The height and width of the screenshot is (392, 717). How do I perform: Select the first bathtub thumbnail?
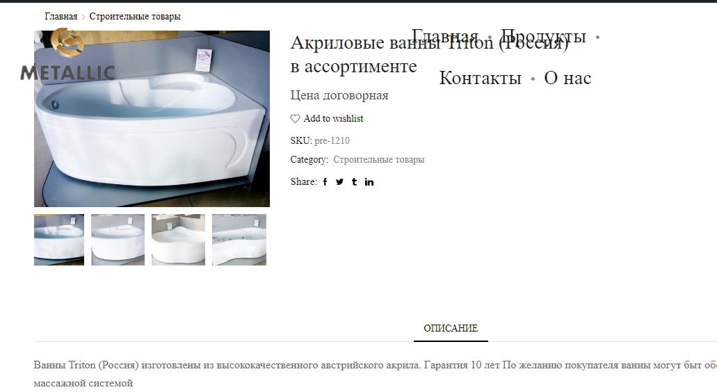pos(59,240)
